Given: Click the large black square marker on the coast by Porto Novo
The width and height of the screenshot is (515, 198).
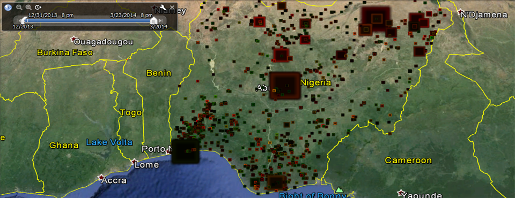Looking at the screenshot, I should coord(186,151).
